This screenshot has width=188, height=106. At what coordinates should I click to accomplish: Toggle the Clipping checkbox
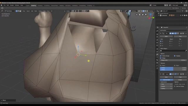[x=175, y=56]
